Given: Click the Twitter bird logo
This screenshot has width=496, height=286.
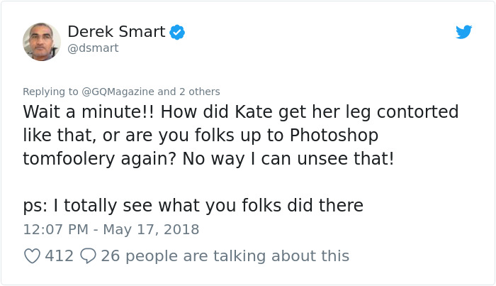Looking at the screenshot, I should [x=463, y=32].
